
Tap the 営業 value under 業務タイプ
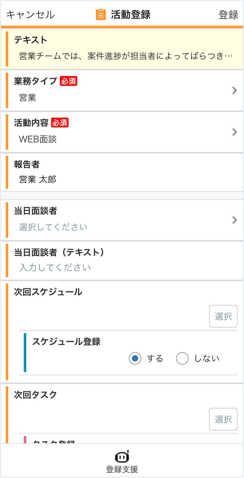[x=28, y=98]
